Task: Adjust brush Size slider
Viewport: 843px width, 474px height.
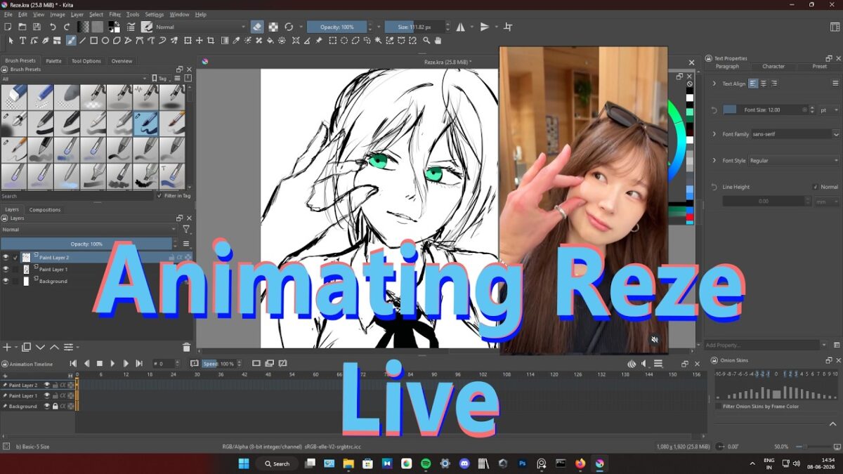Action: (414, 27)
